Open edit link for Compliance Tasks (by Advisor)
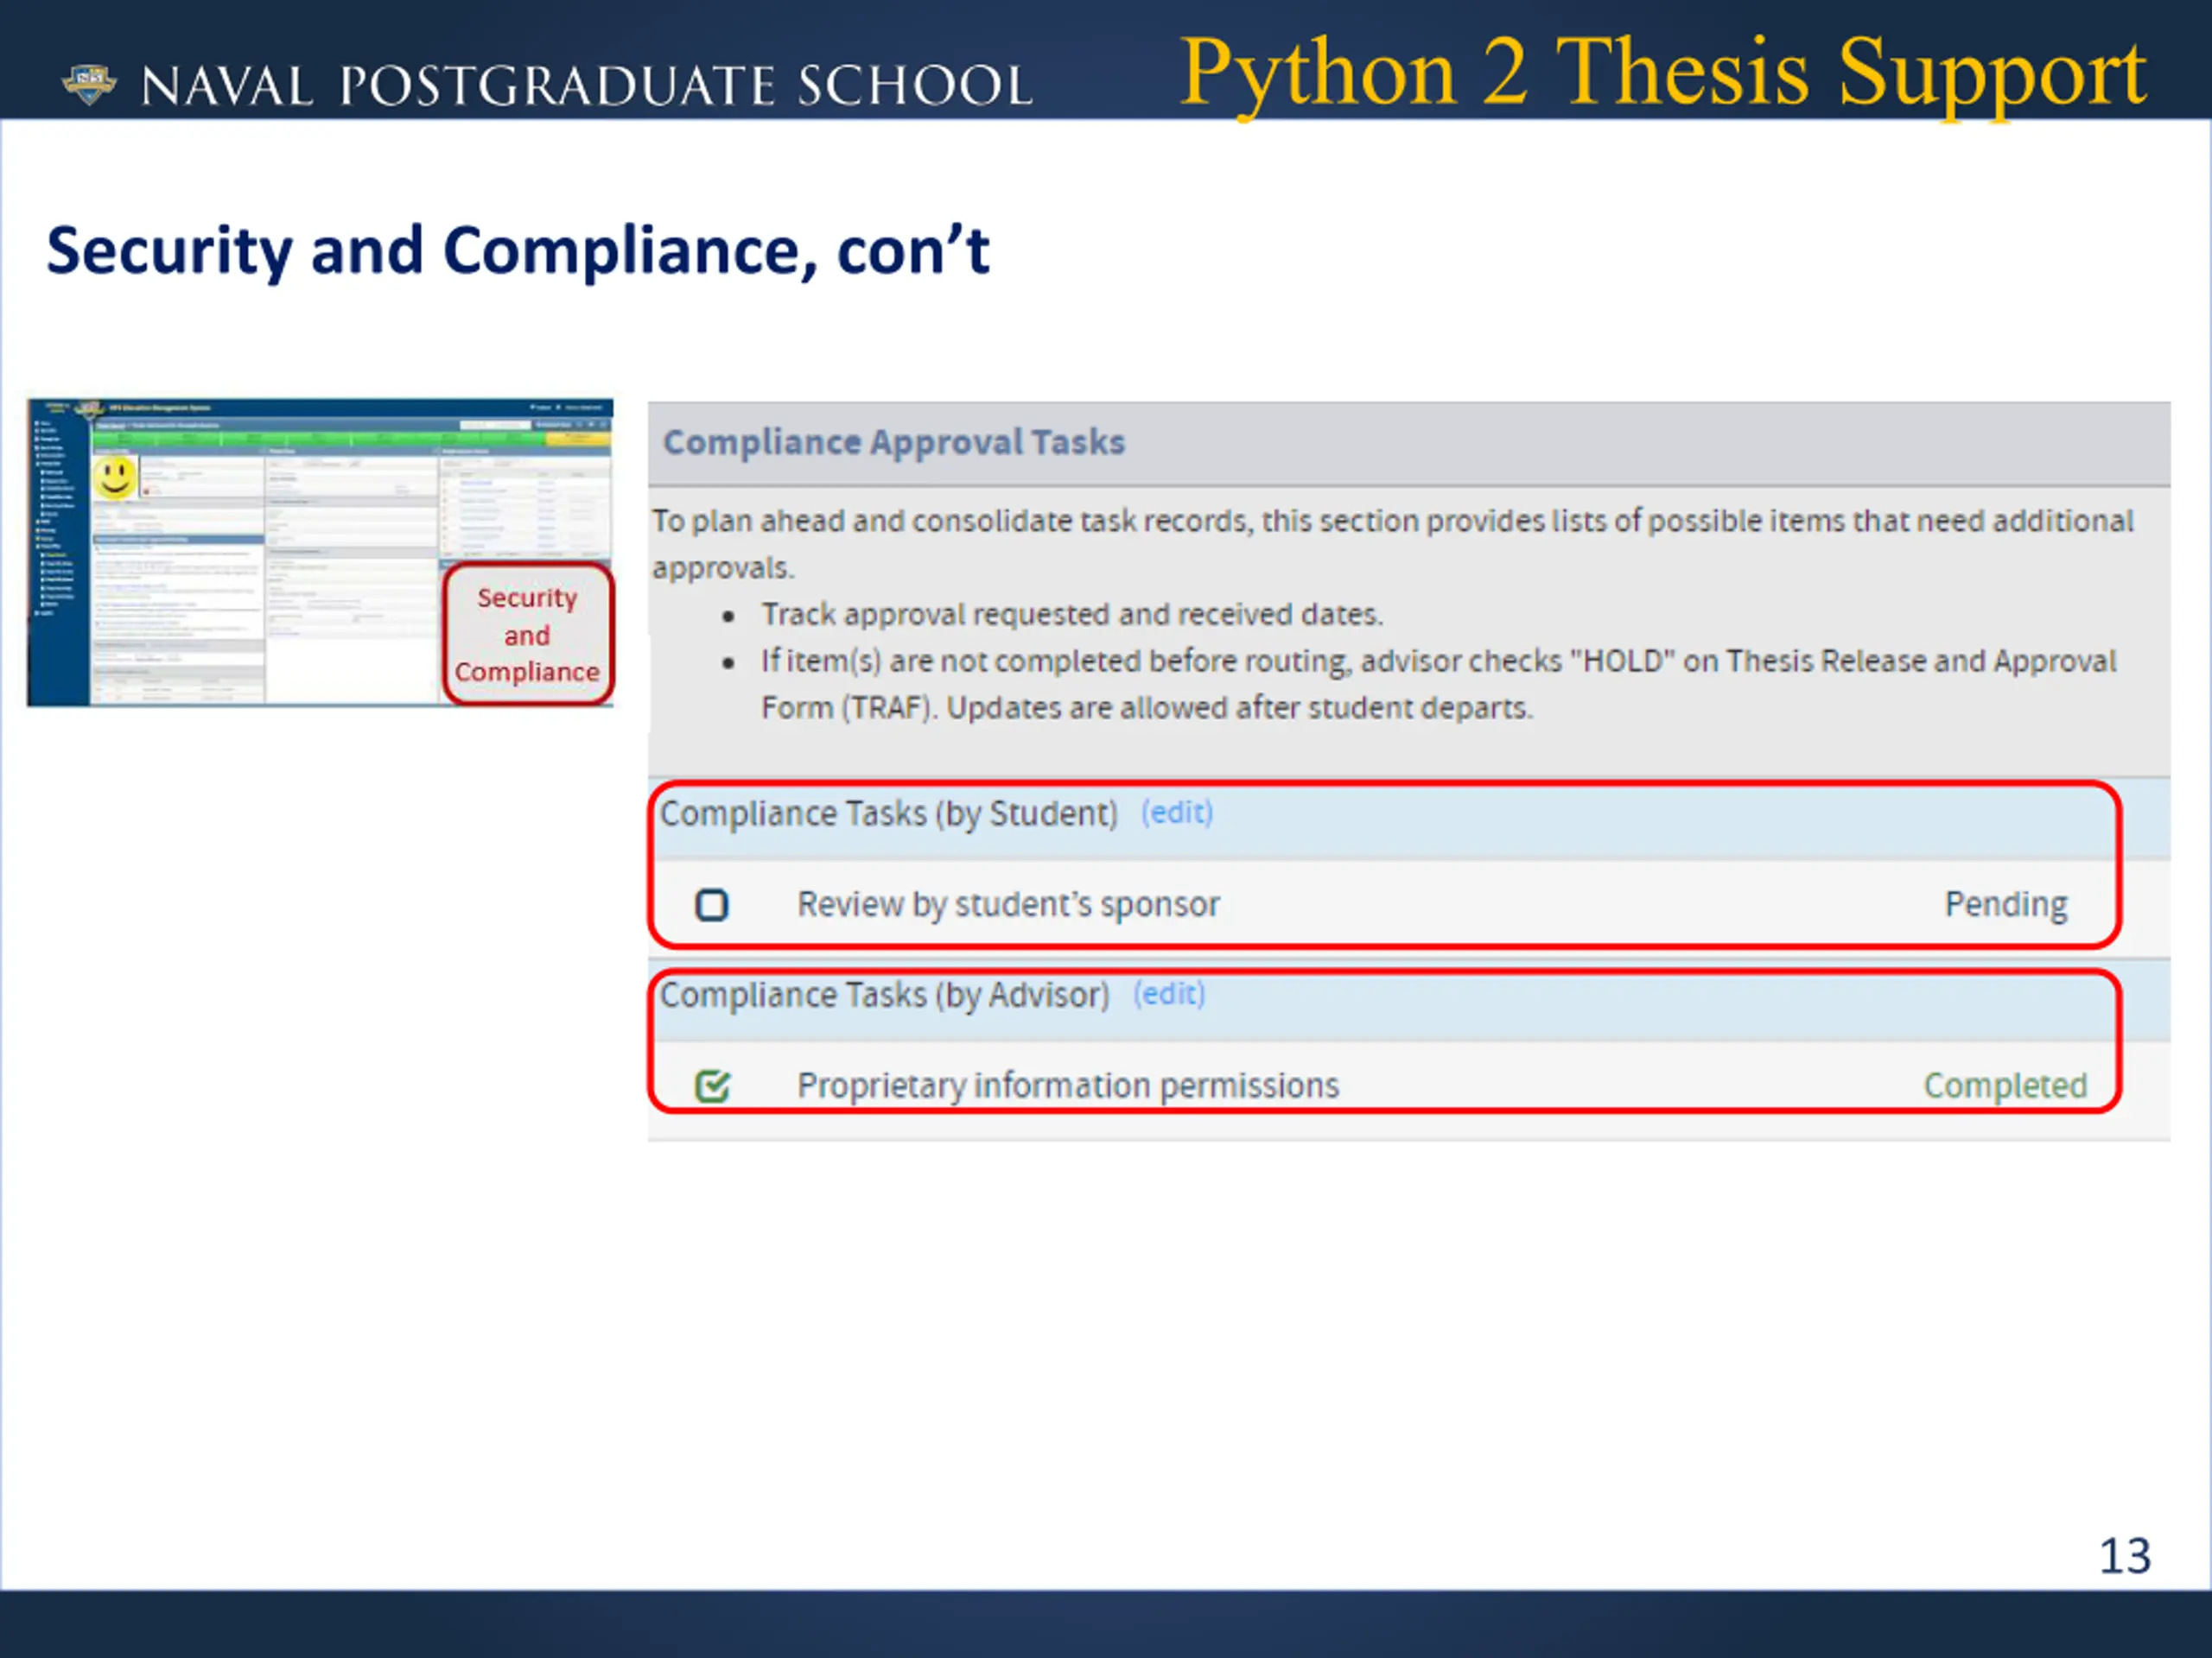The height and width of the screenshot is (1658, 2212). pos(1169,995)
